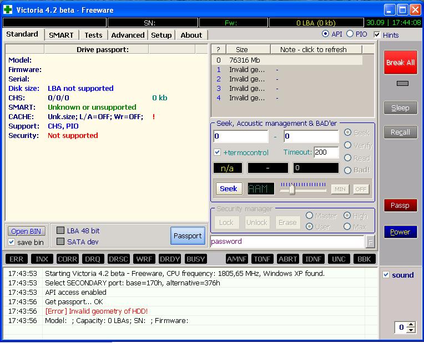
Task: Toggle the Hints checkbox
Action: pyautogui.click(x=377, y=34)
